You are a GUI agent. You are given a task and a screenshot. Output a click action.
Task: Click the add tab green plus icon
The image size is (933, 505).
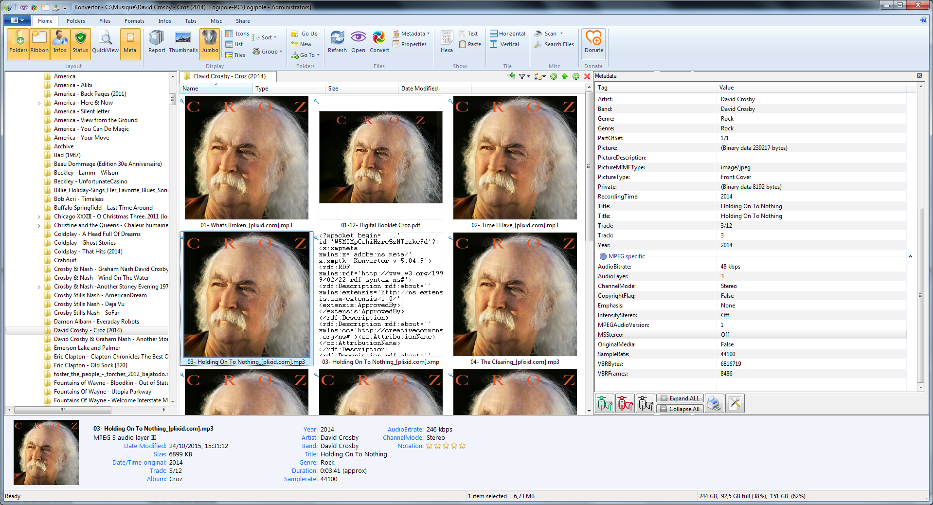(511, 76)
